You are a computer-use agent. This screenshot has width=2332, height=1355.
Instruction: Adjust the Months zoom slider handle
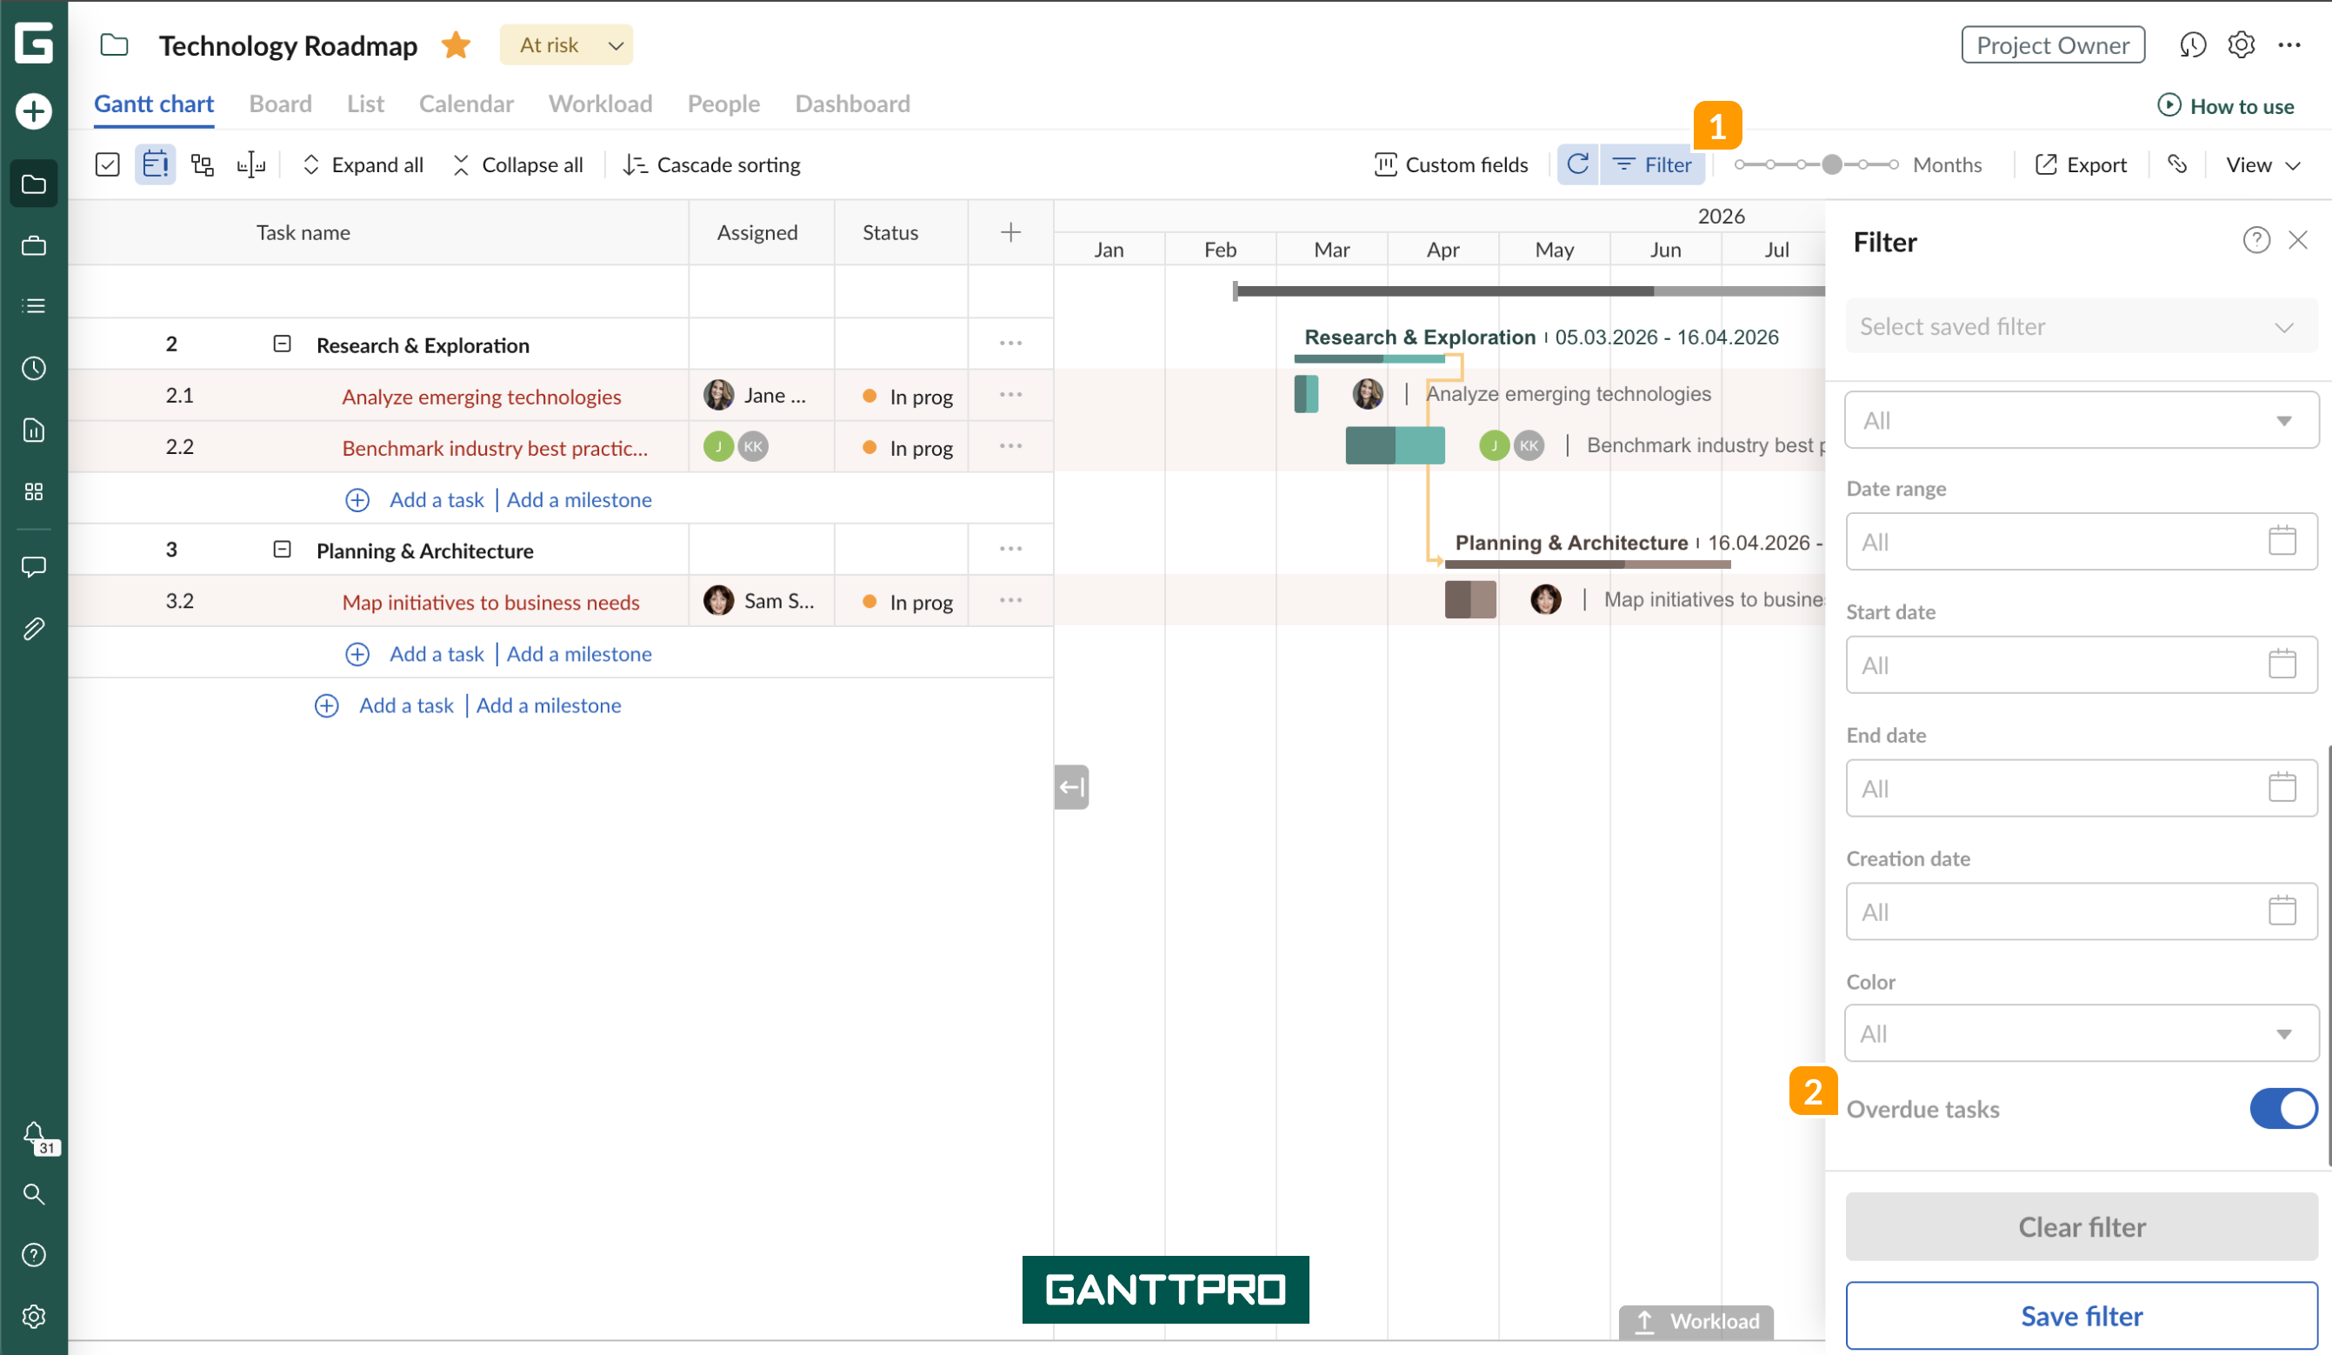[1831, 164]
